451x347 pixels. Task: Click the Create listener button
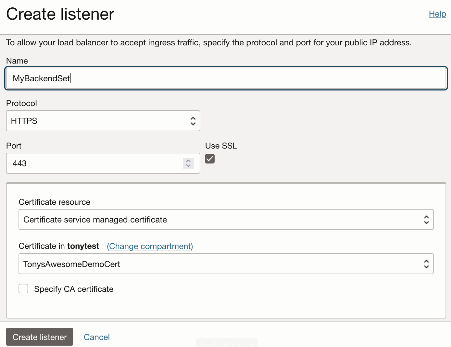(x=39, y=337)
